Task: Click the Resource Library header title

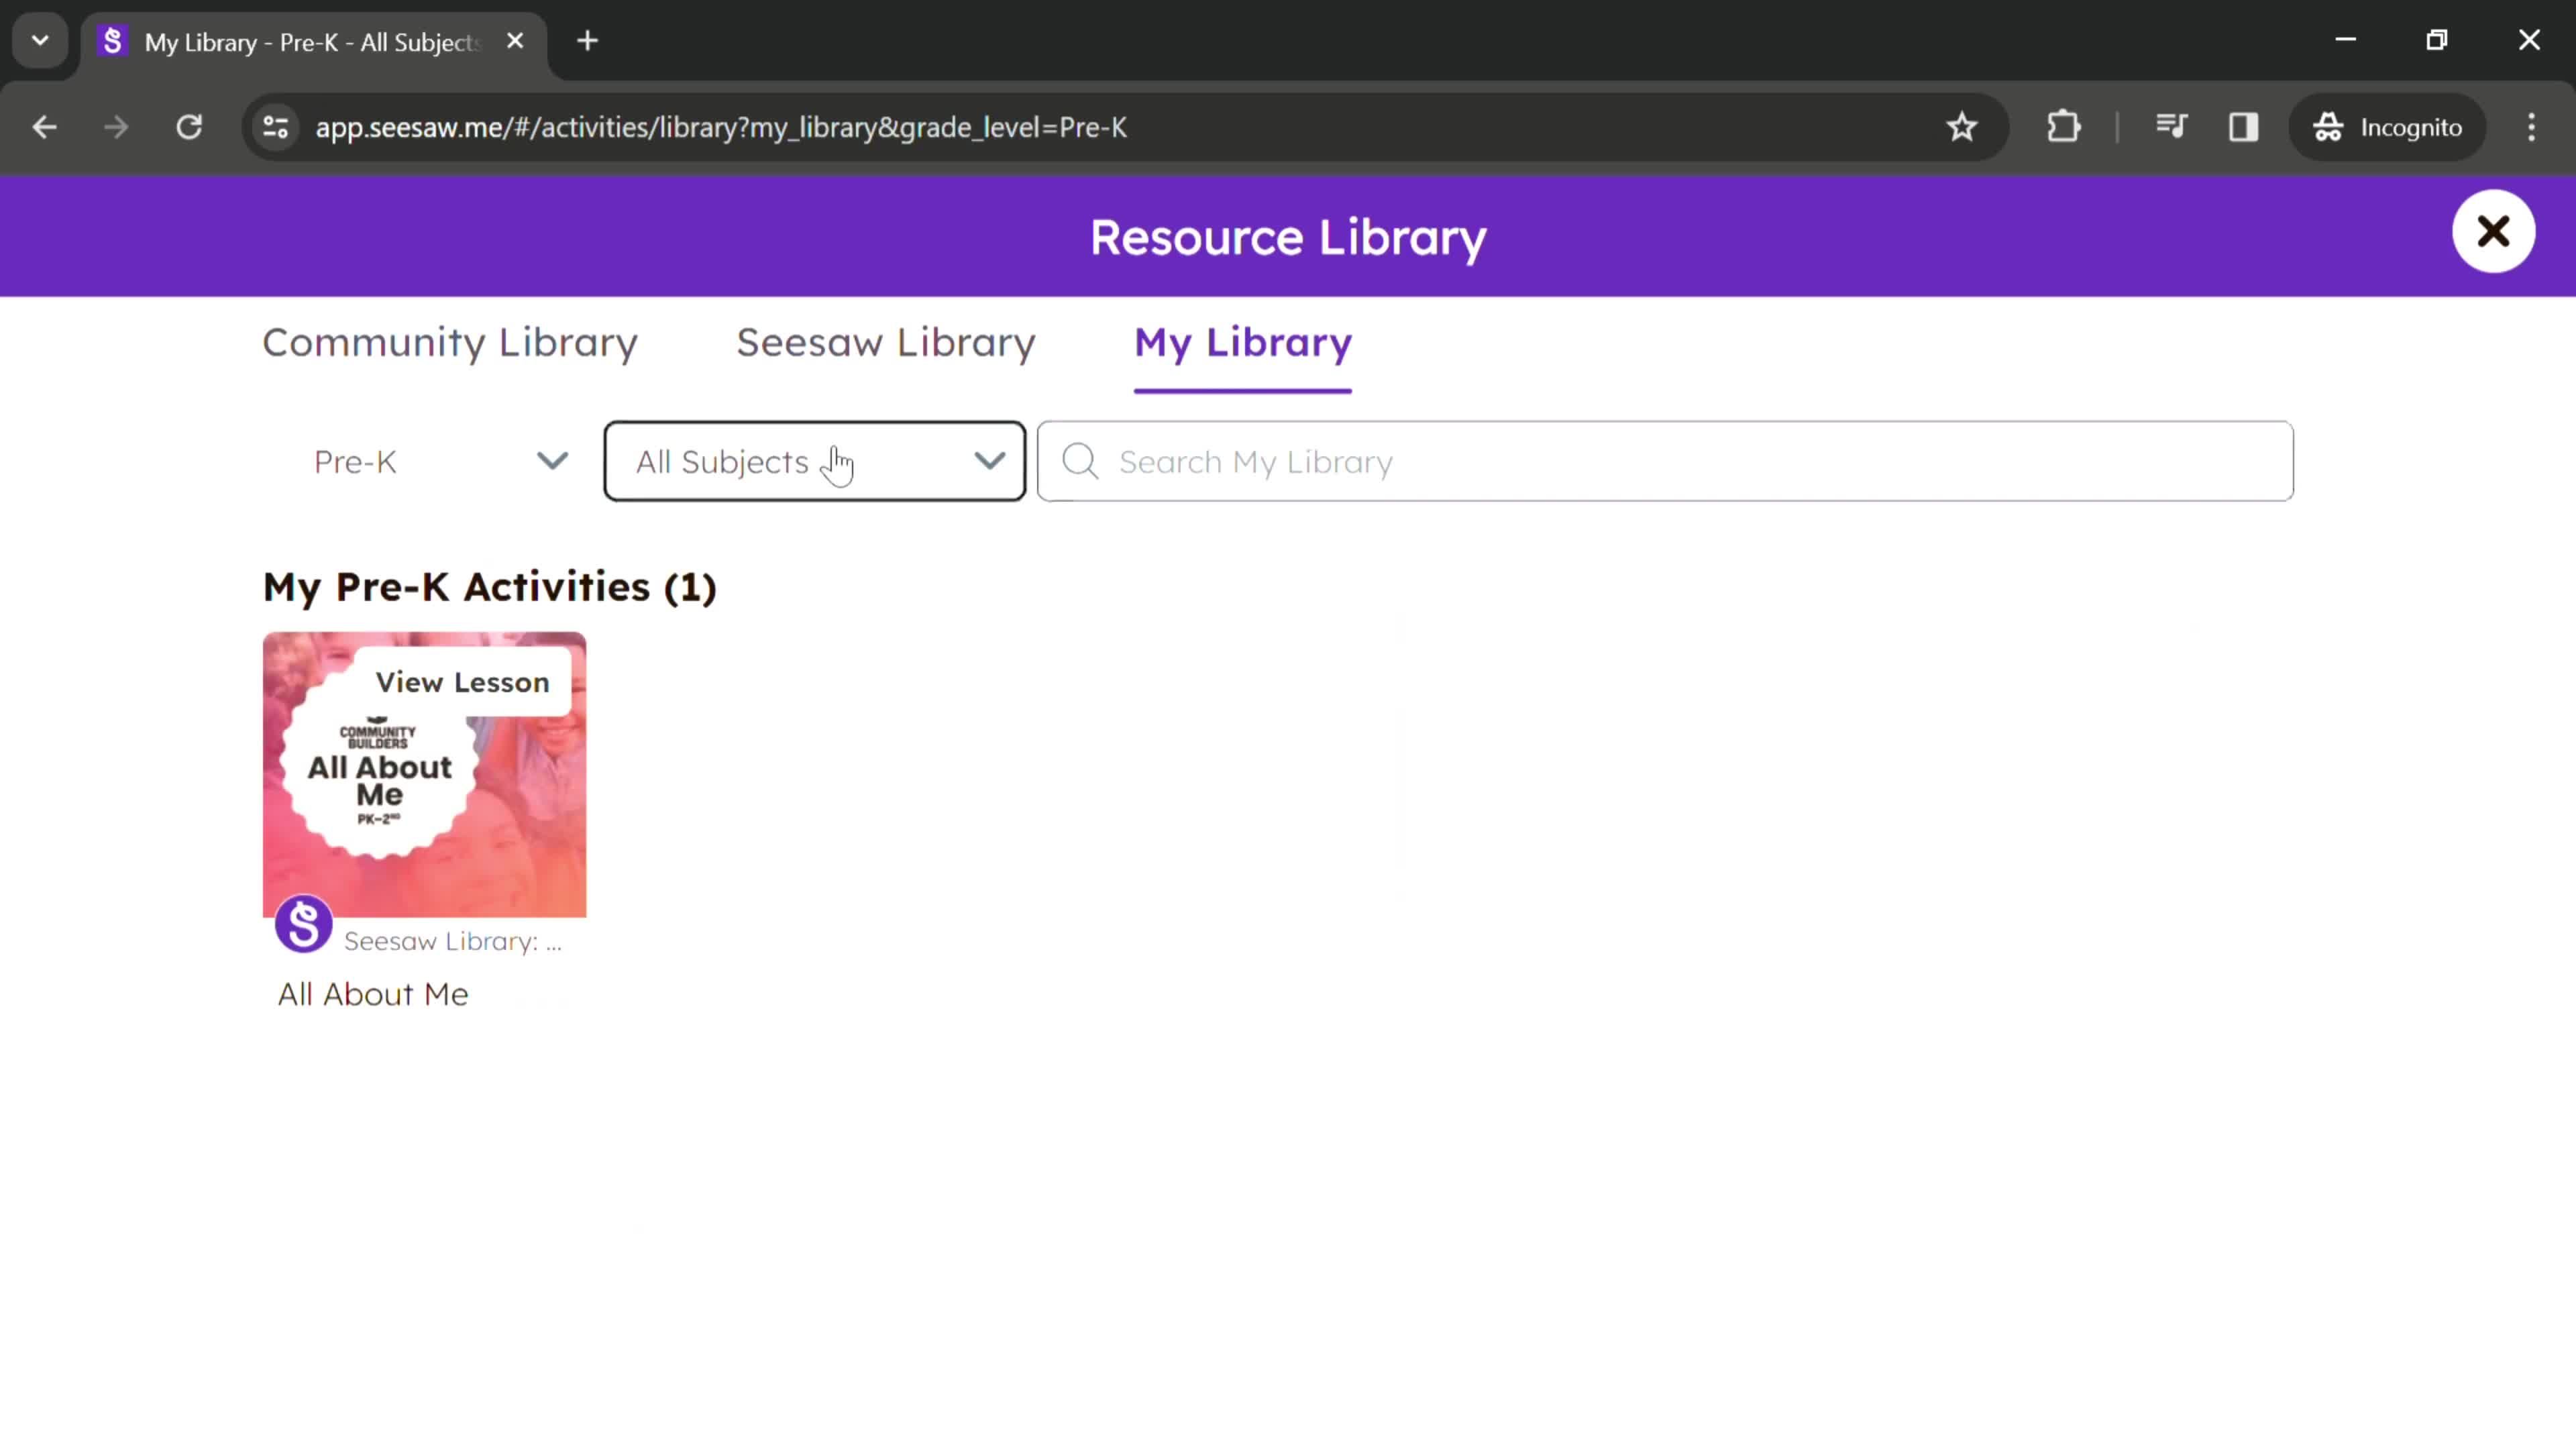Action: tap(1288, 238)
